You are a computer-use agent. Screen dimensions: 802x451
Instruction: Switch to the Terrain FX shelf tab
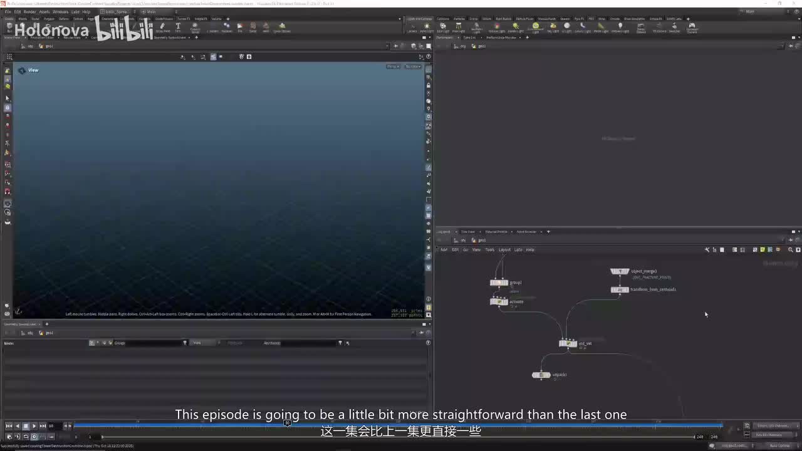coord(184,19)
